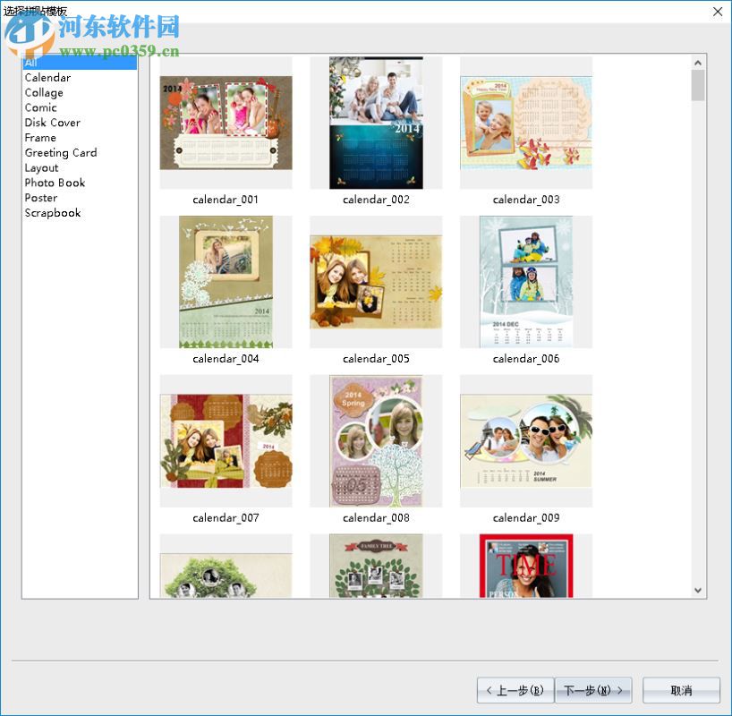Select the Calendar category in the sidebar
The height and width of the screenshot is (716, 732).
pos(47,77)
